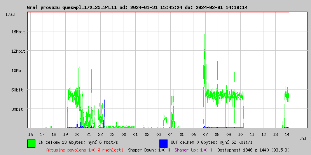
Task: Click the blue OUT legend swatch
Action: click(x=163, y=143)
